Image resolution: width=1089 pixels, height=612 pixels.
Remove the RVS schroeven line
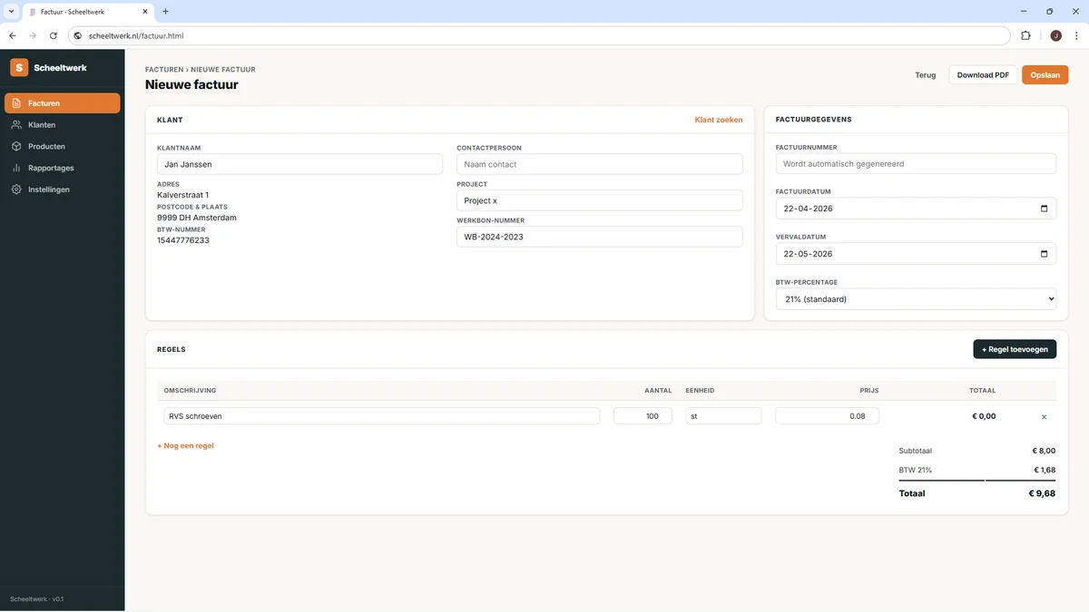(x=1044, y=417)
